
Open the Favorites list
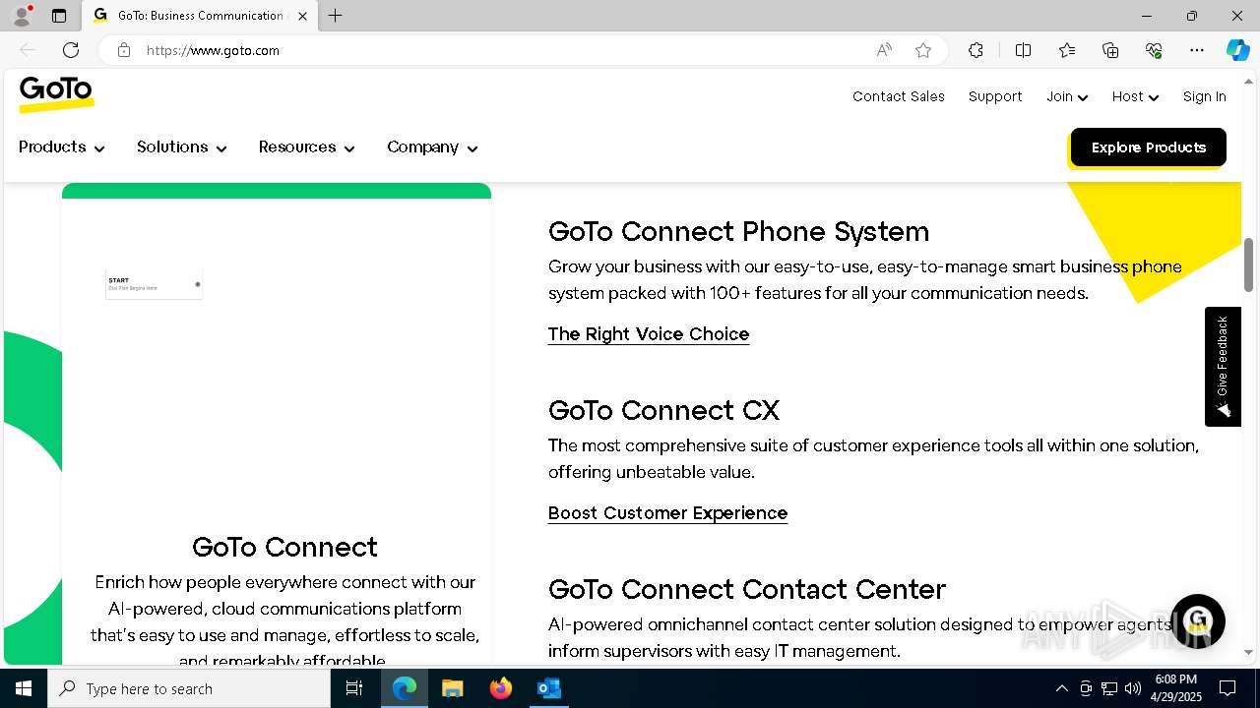click(x=1067, y=50)
